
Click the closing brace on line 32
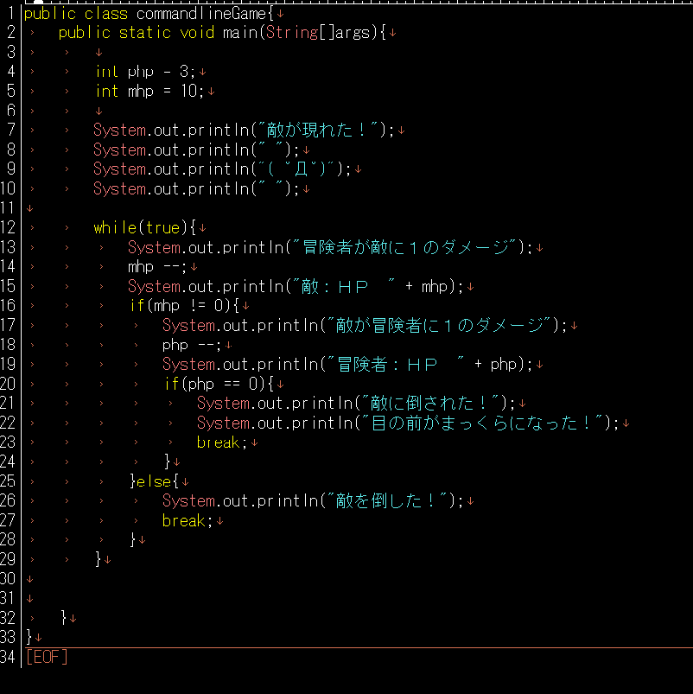pyautogui.click(x=63, y=617)
